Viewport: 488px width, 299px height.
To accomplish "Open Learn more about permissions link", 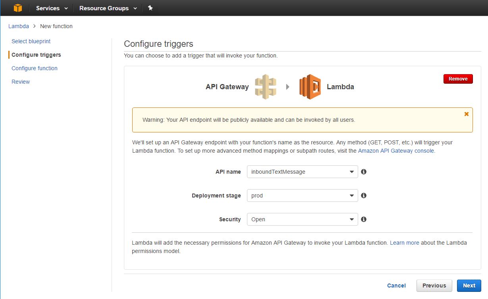I will tap(404, 243).
